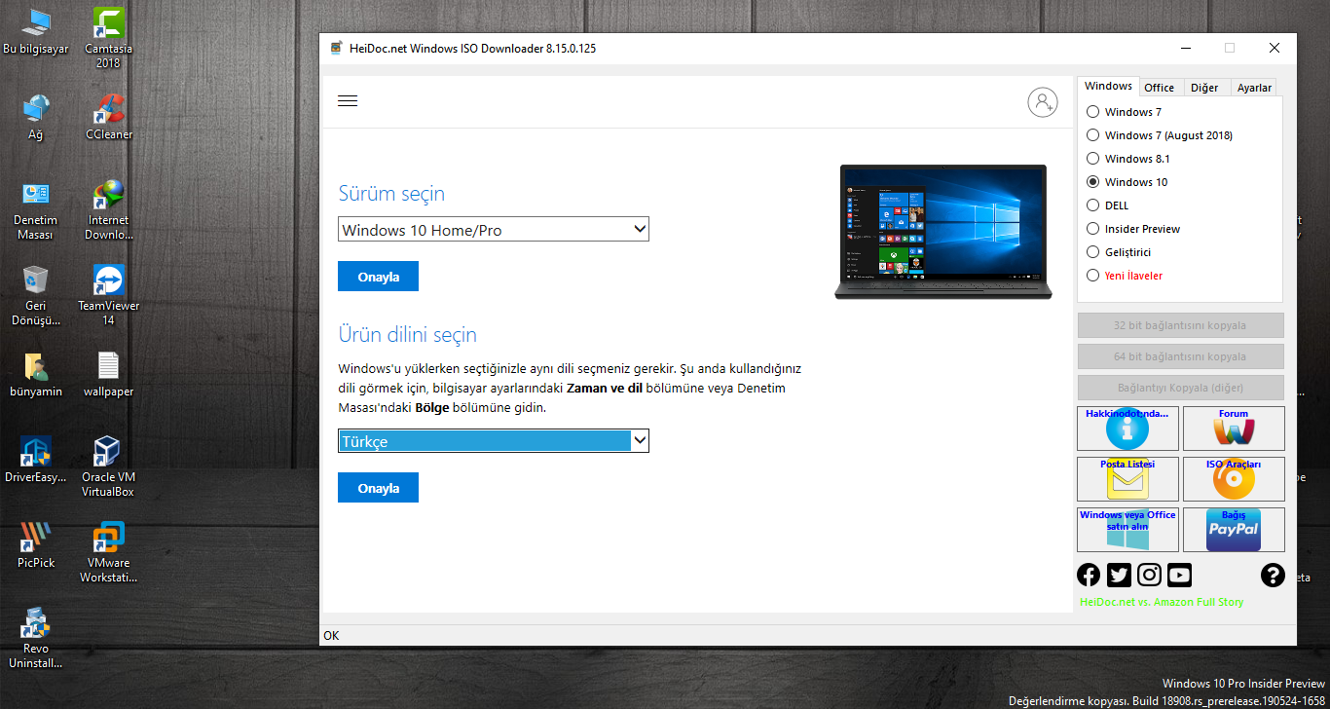The image size is (1330, 709).
Task: Click Windows veya Office satın alın tile
Action: [x=1127, y=530]
